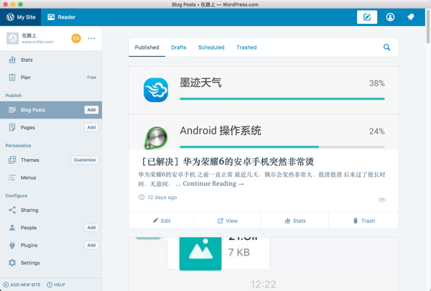Click Add next to Plugins

tap(91, 245)
